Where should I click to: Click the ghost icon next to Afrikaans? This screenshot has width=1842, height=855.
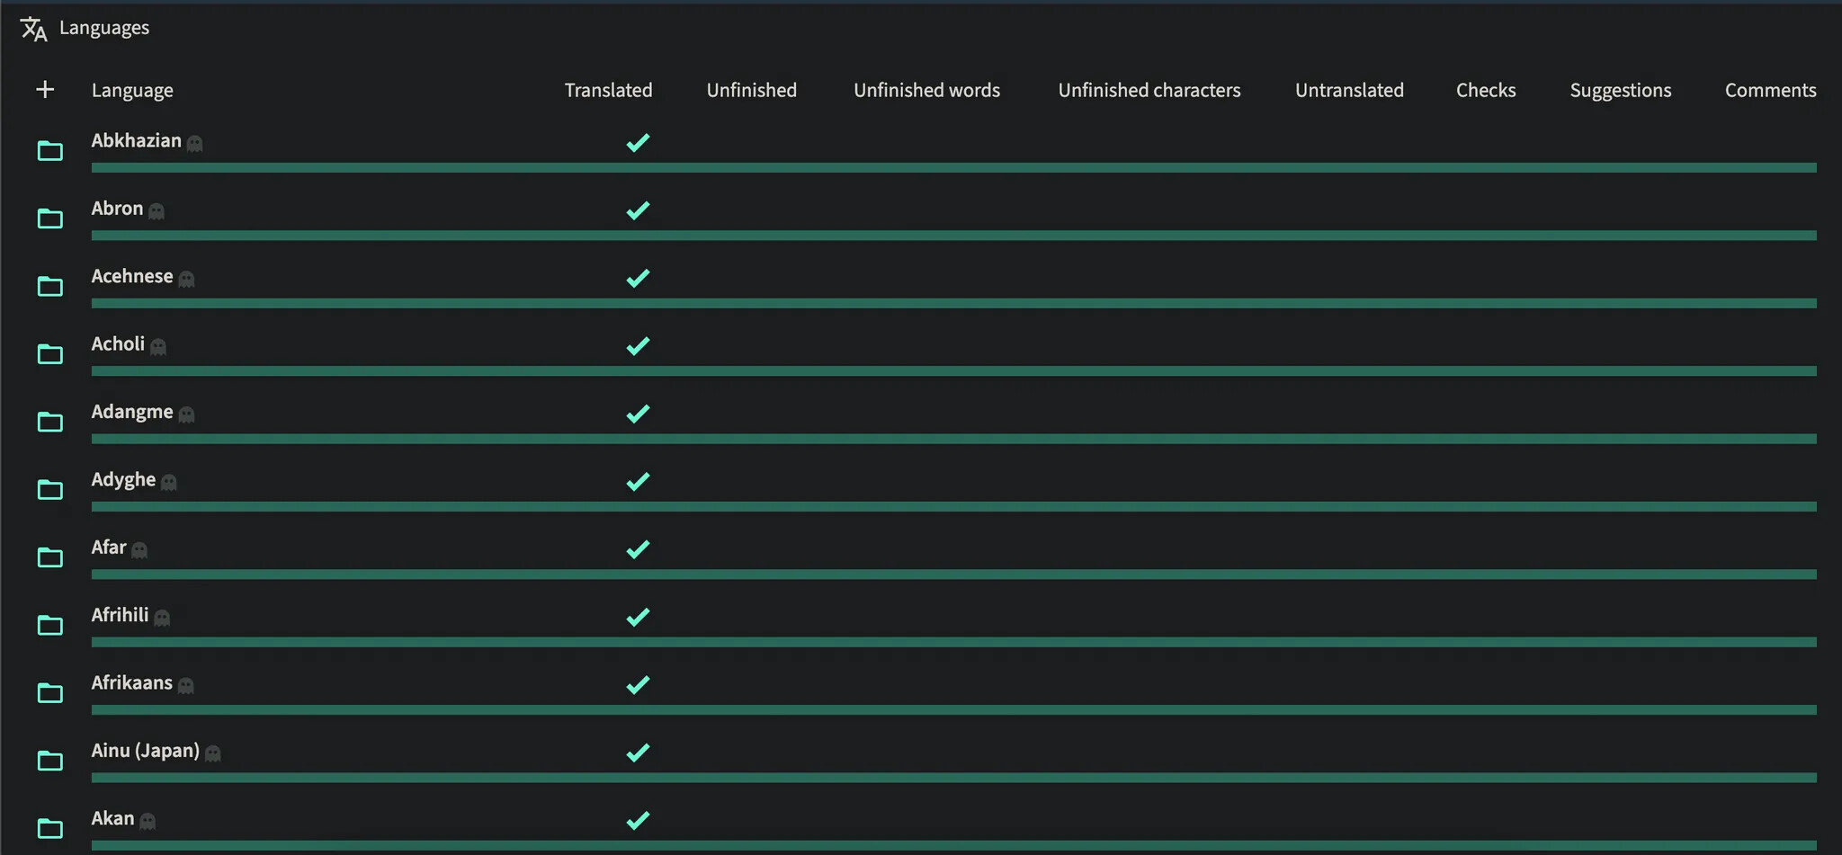tap(186, 685)
